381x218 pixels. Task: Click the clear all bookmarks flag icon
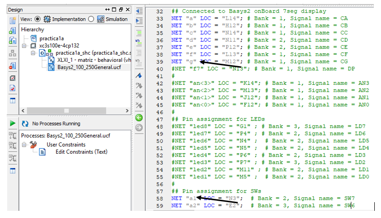point(139,105)
